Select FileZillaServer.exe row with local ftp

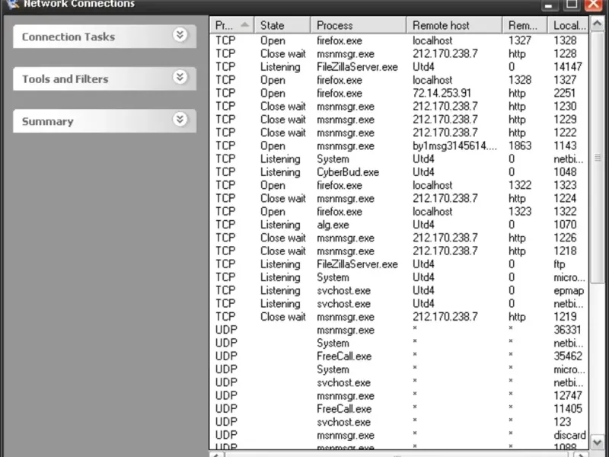click(399, 264)
